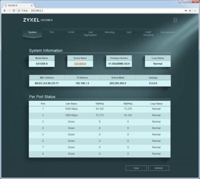This screenshot has height=179, width=200.
Task: Open the QoS tab
Action: click(129, 32)
